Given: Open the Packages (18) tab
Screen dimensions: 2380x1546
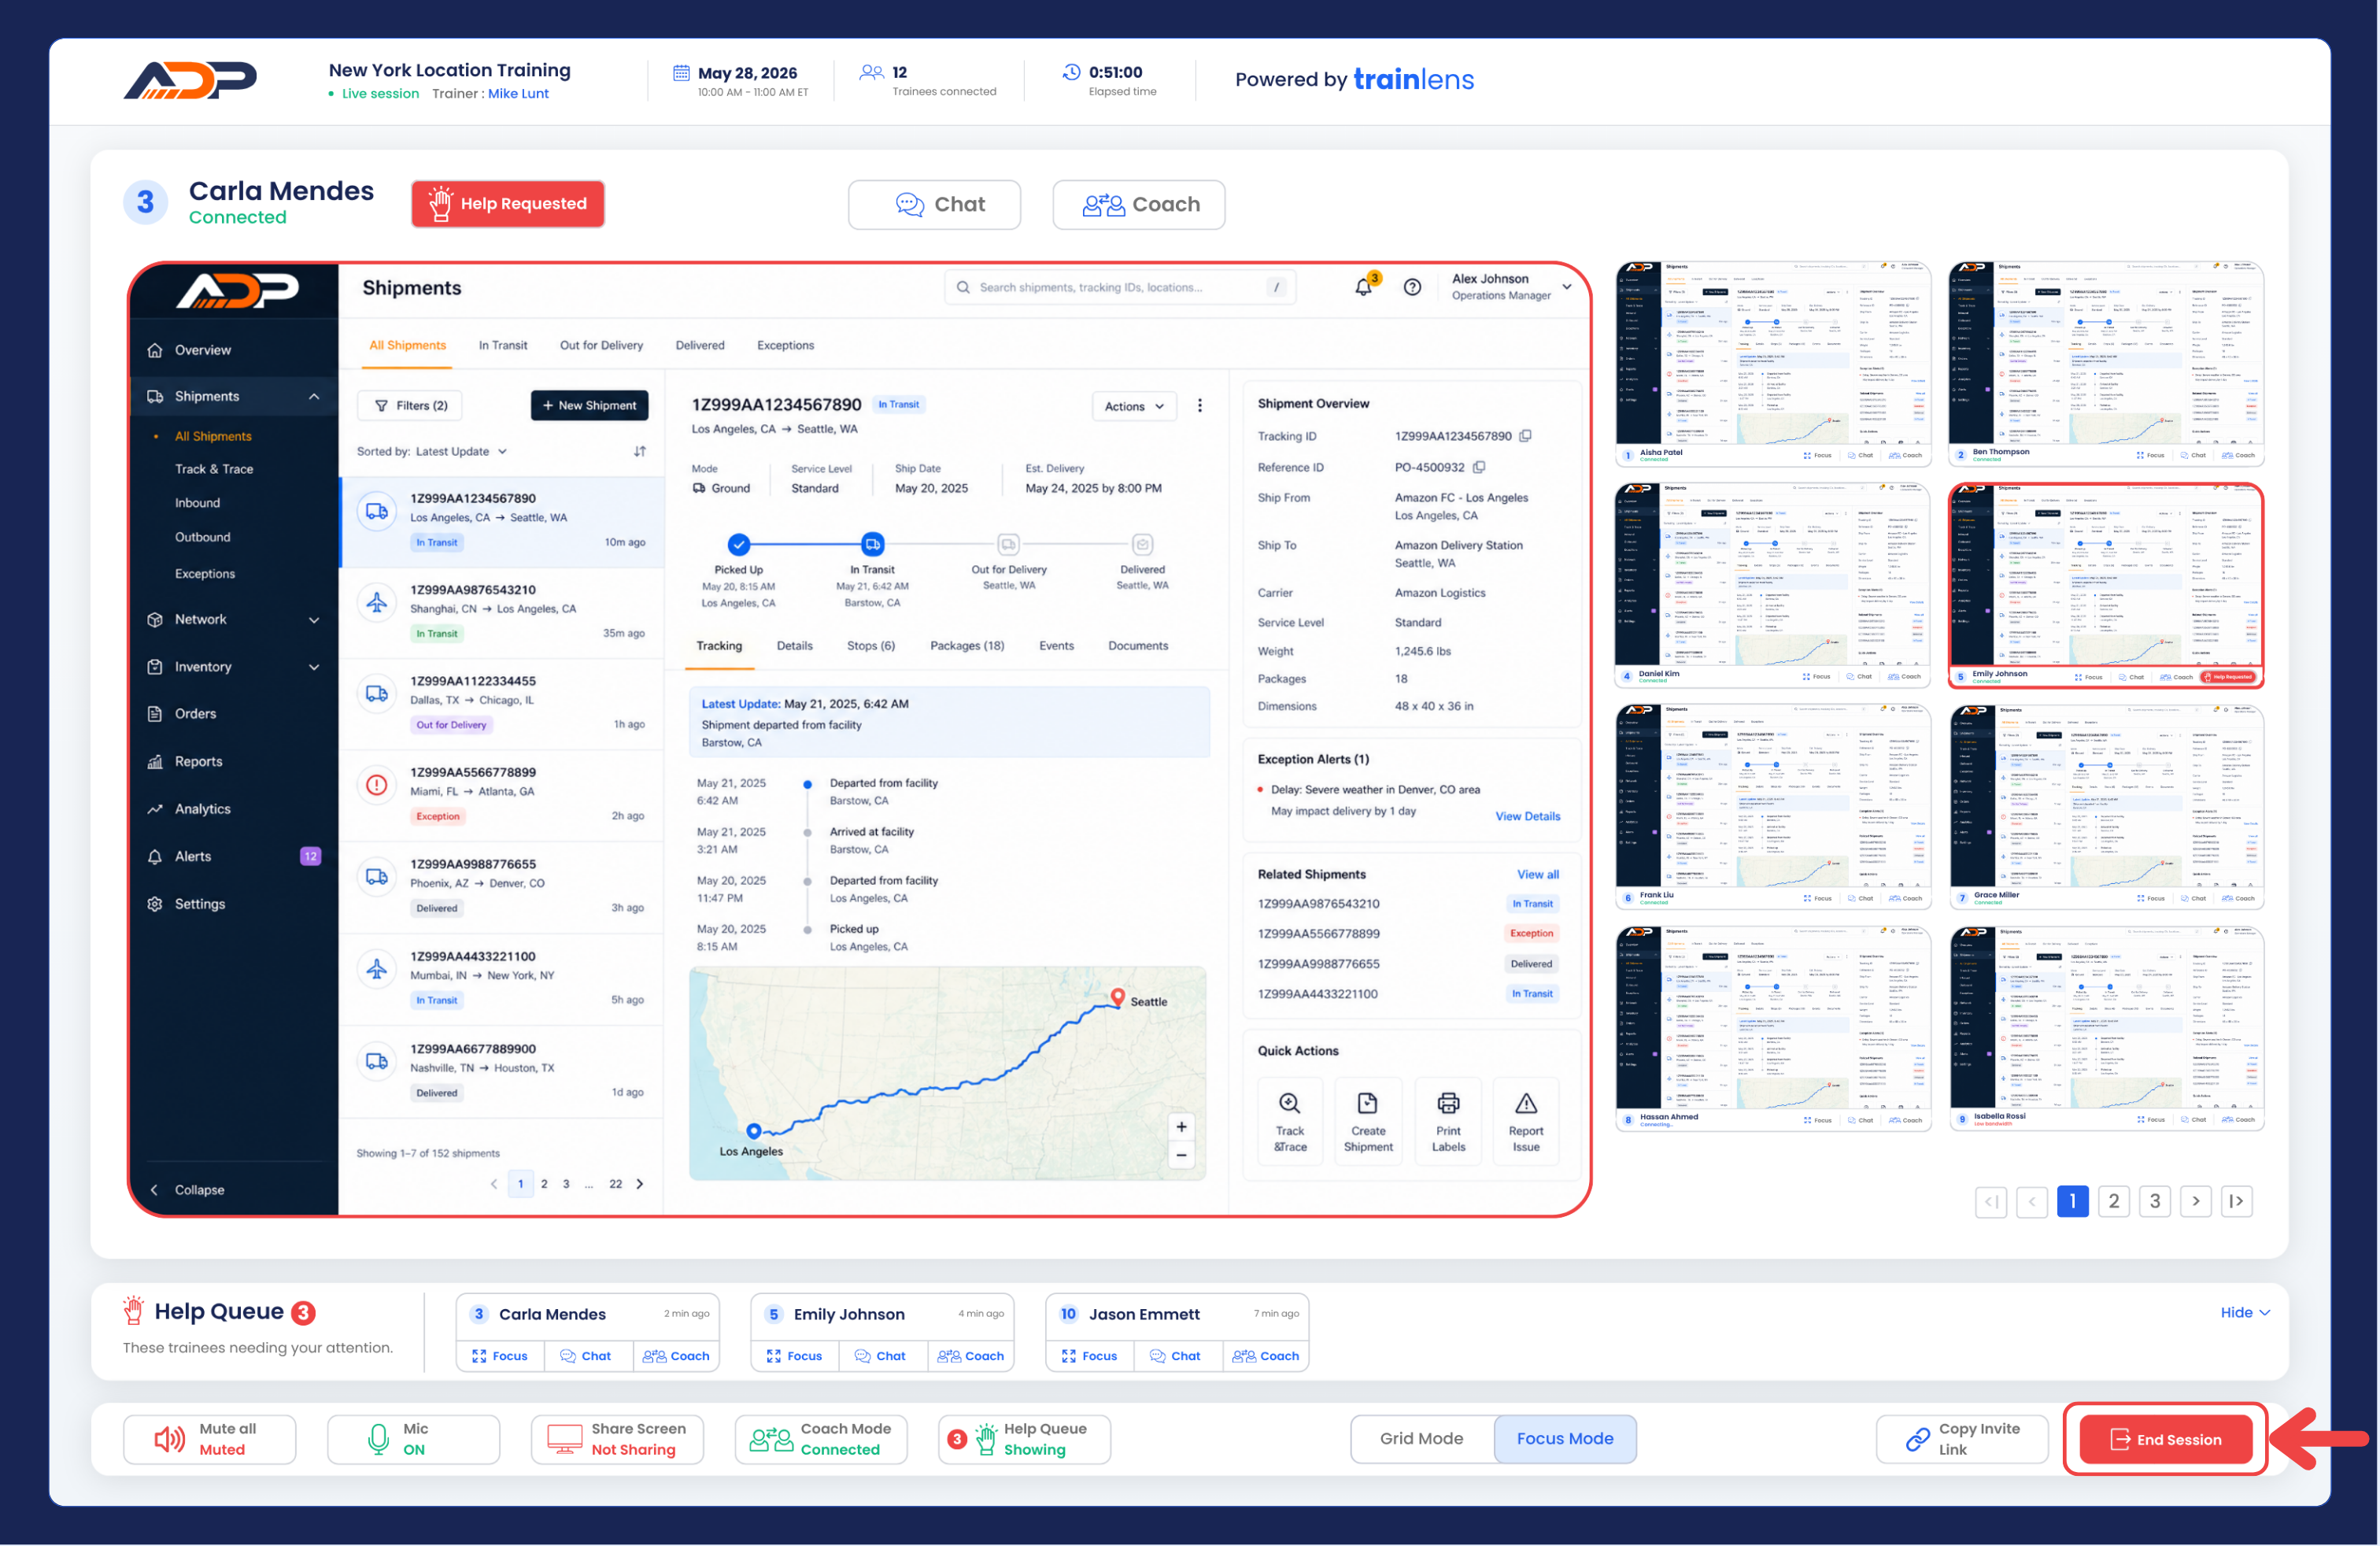Looking at the screenshot, I should (x=966, y=646).
